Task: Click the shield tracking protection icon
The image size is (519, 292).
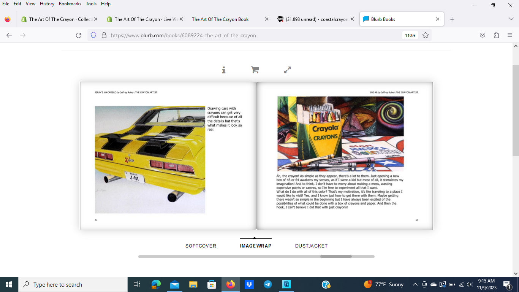Action: click(x=93, y=35)
